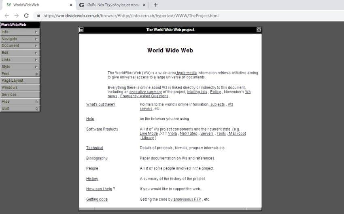Image resolution: width=344 pixels, height=214 pixels.
Task: Open the Navigate menu
Action: click(x=20, y=39)
